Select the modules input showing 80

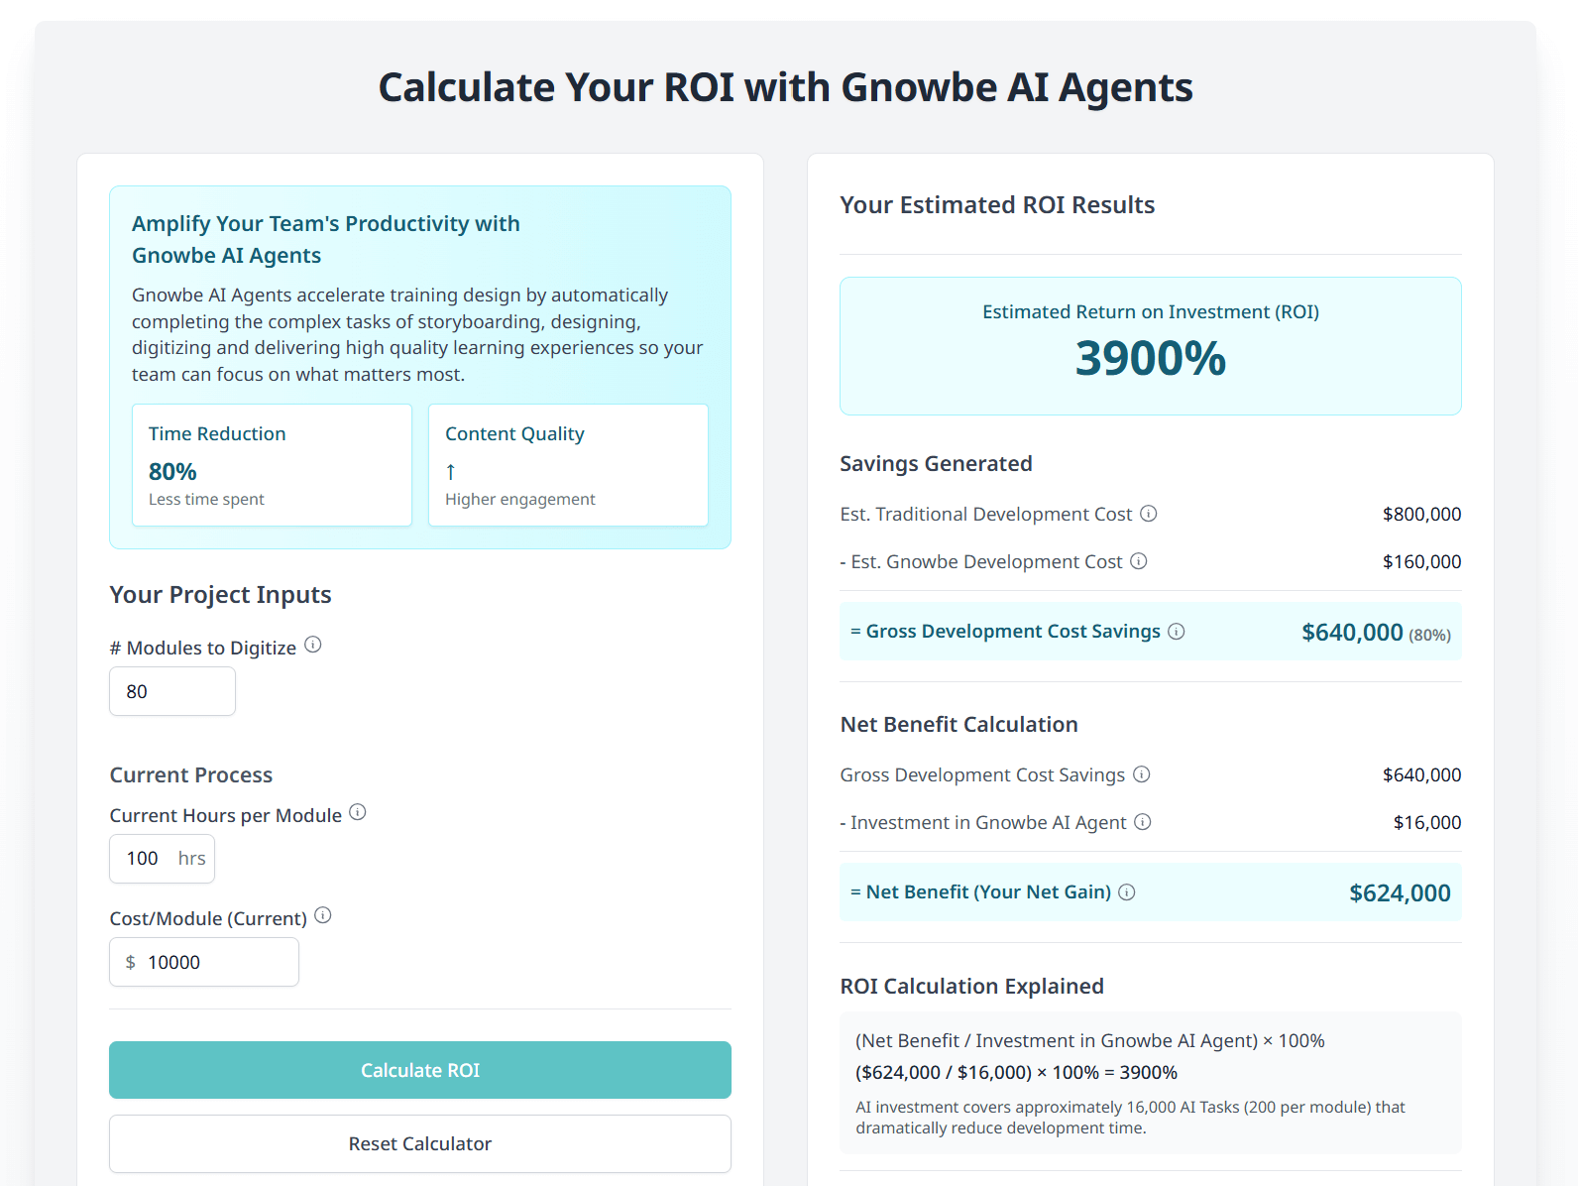click(x=171, y=691)
